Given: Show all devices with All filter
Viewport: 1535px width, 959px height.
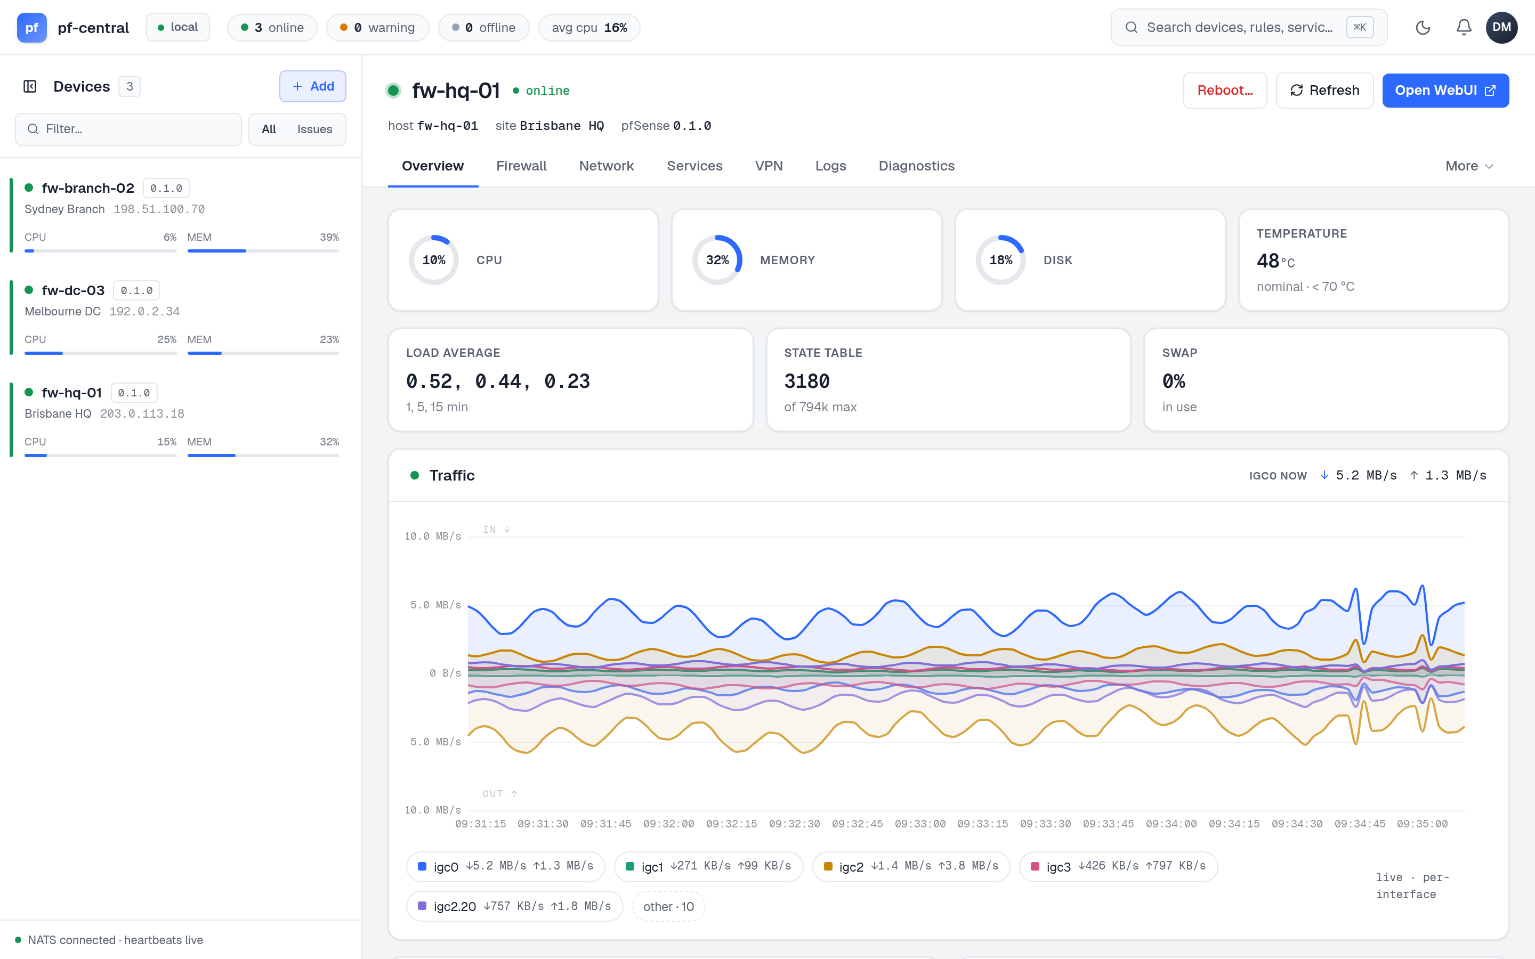Looking at the screenshot, I should (269, 129).
